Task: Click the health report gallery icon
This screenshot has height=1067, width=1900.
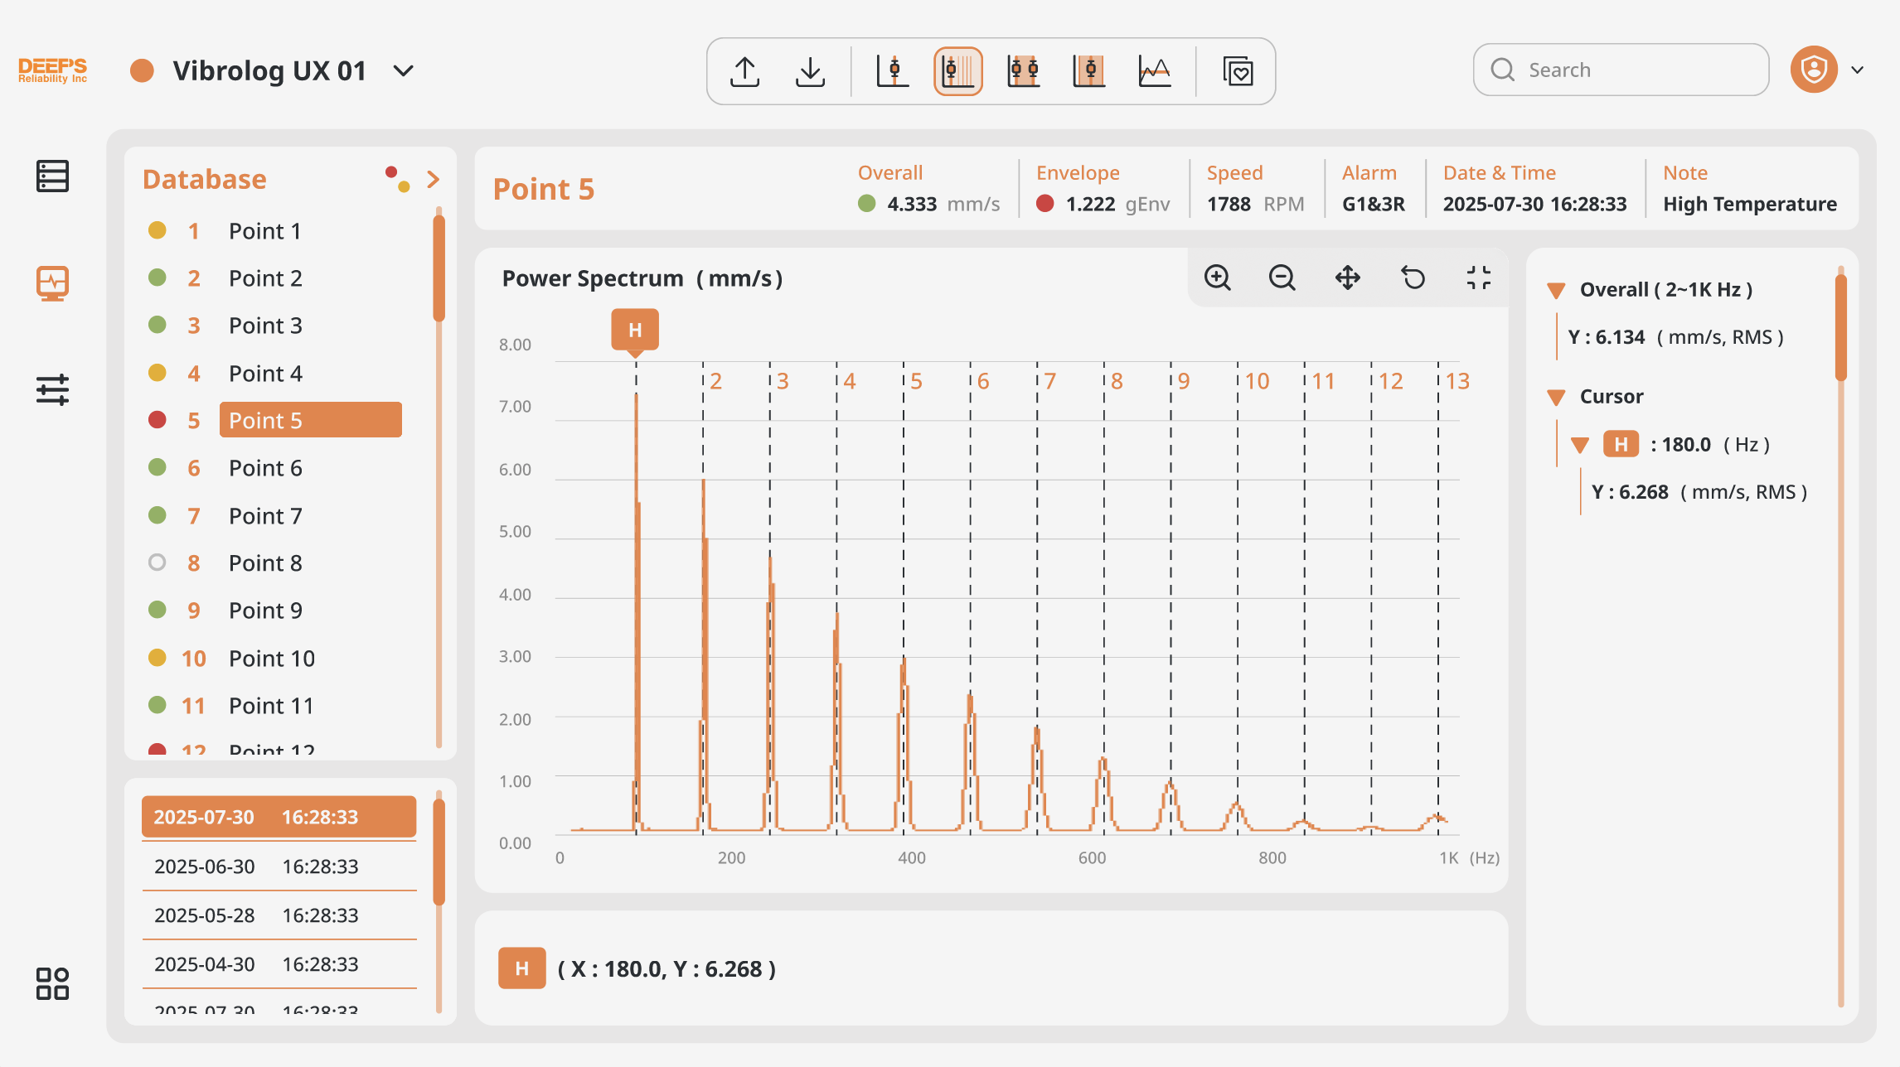Action: [x=1238, y=71]
